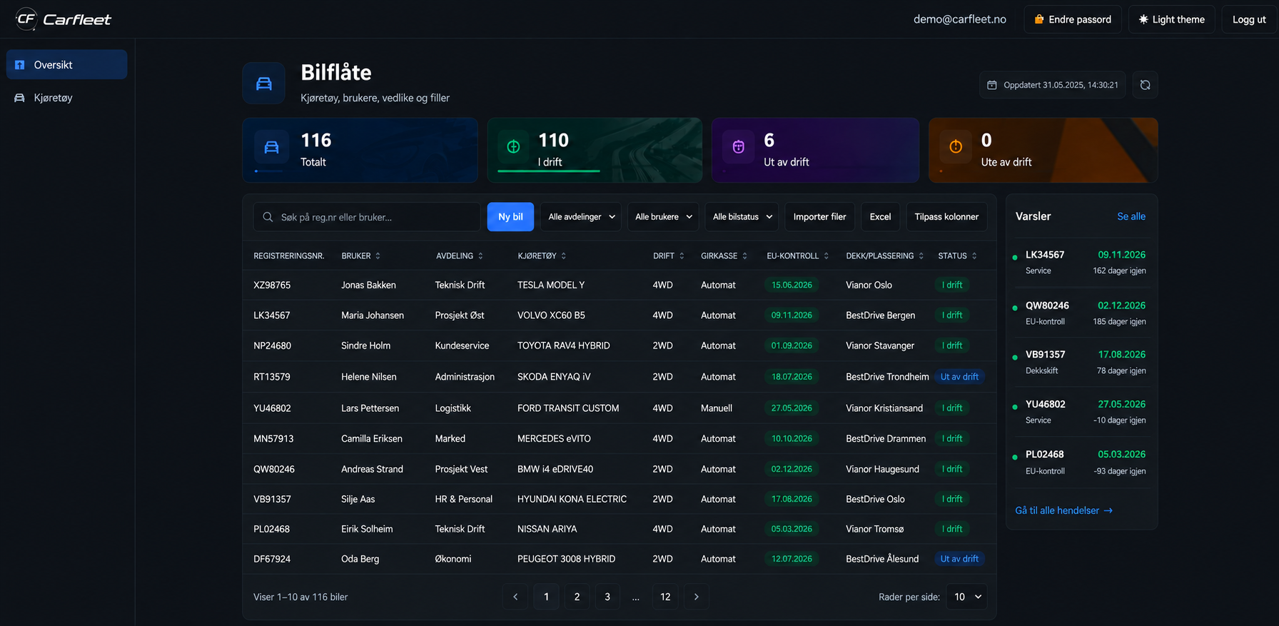Switch to Light theme
Image resolution: width=1279 pixels, height=626 pixels.
[x=1171, y=19]
